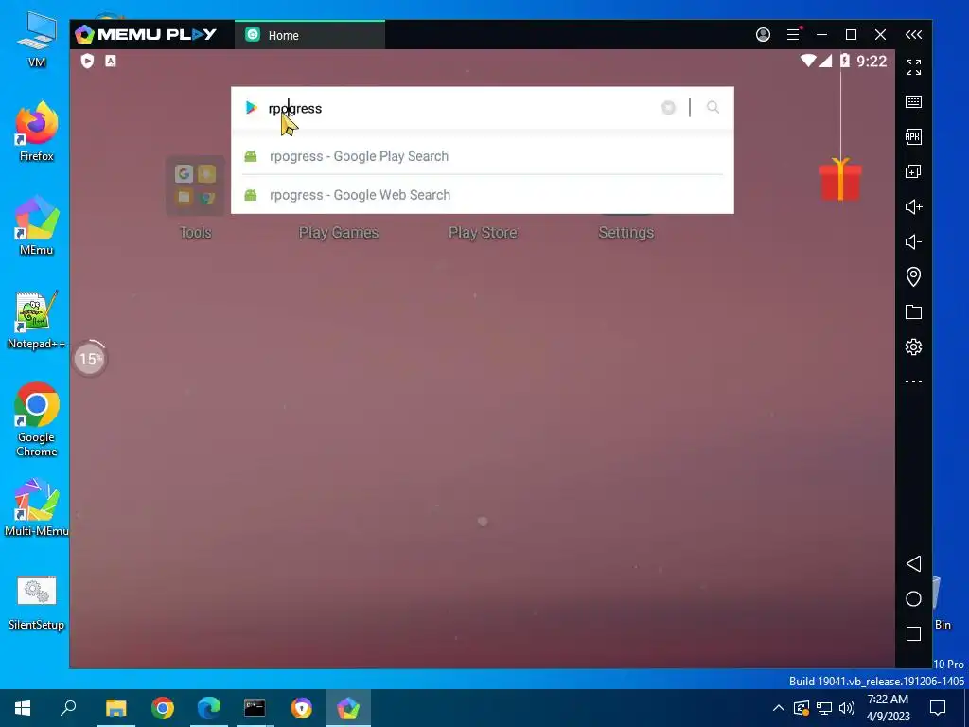Open MEmu settings gear in sidebar
The width and height of the screenshot is (969, 727).
[x=913, y=346]
